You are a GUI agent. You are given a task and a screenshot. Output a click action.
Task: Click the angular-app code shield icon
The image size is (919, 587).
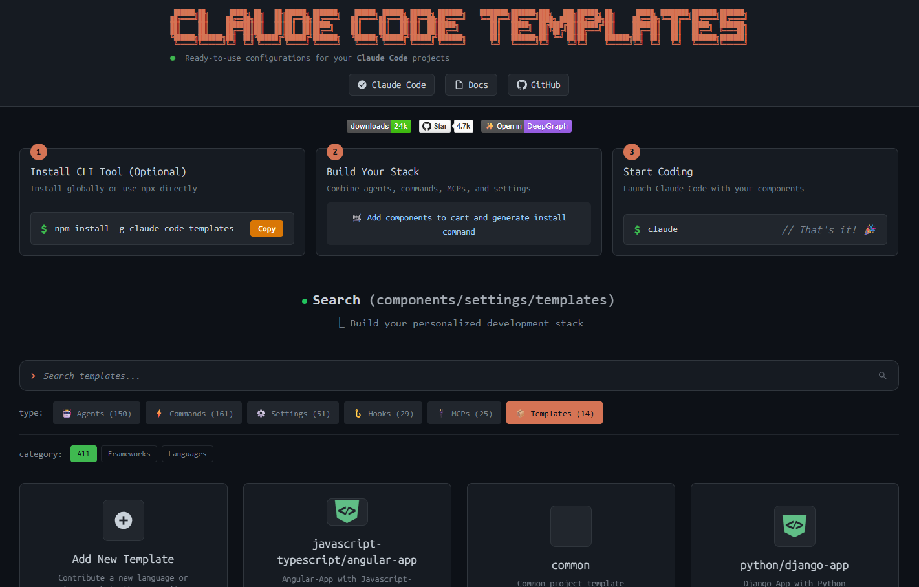347,511
